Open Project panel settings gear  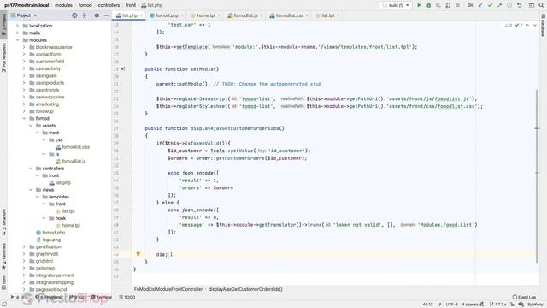[x=97, y=15]
